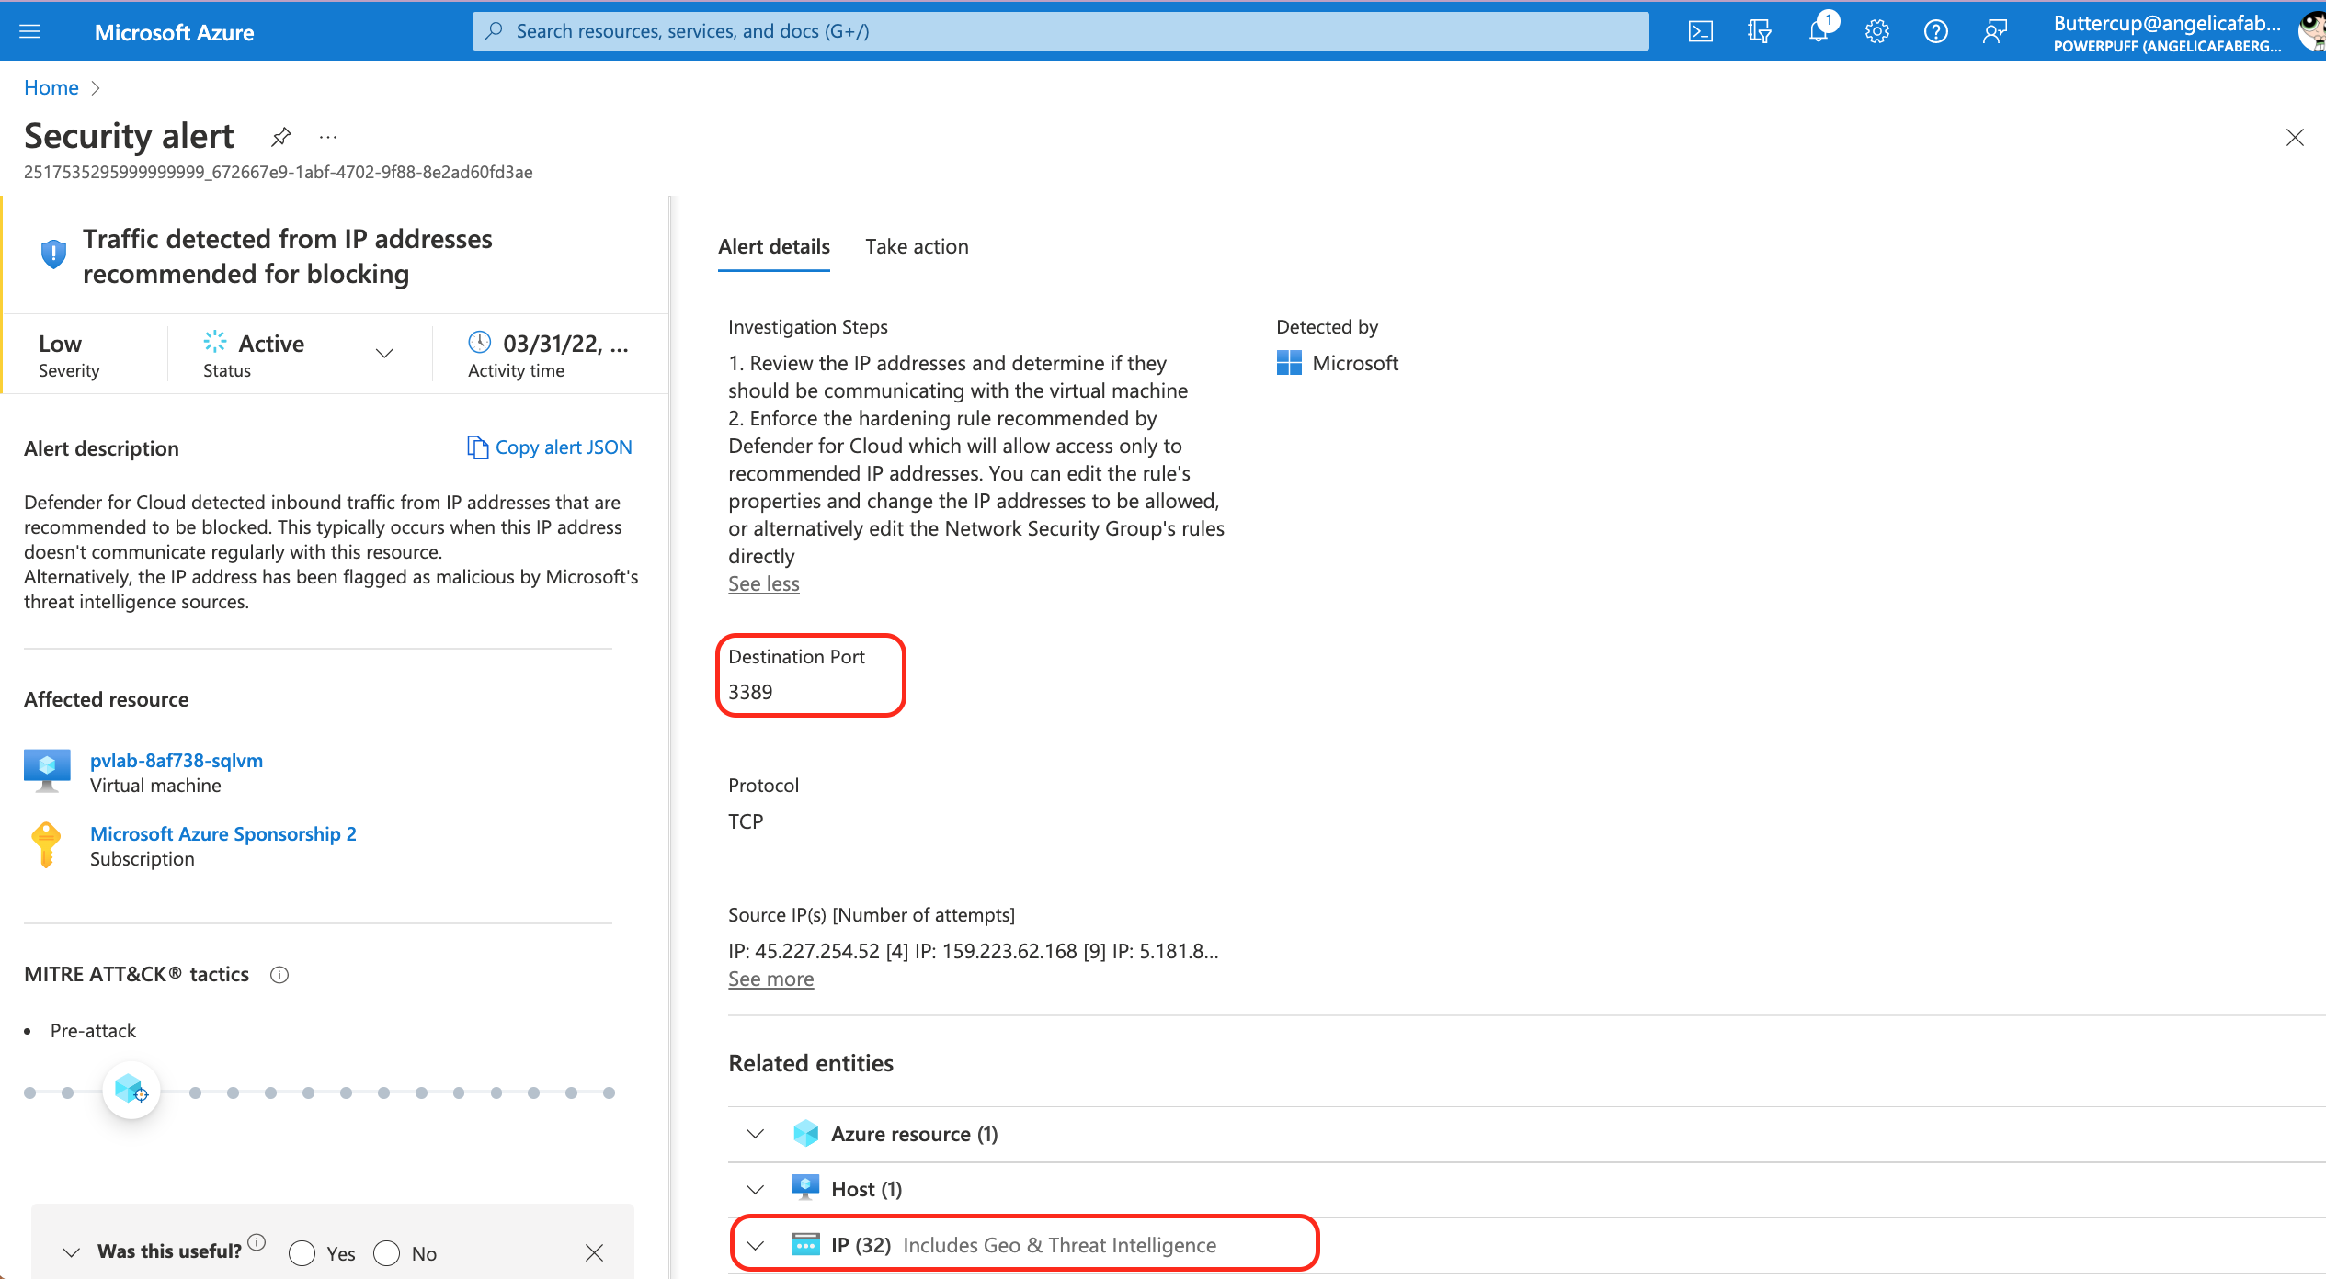Screen dimensions: 2326x1279
Task: Open the Active status dropdown
Action: (x=384, y=353)
